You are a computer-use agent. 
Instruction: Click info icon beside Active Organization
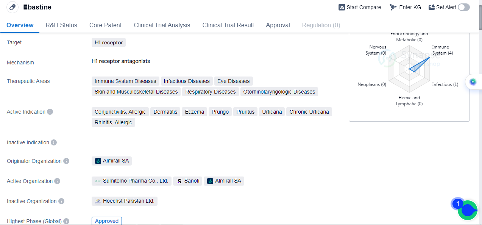[57, 181]
